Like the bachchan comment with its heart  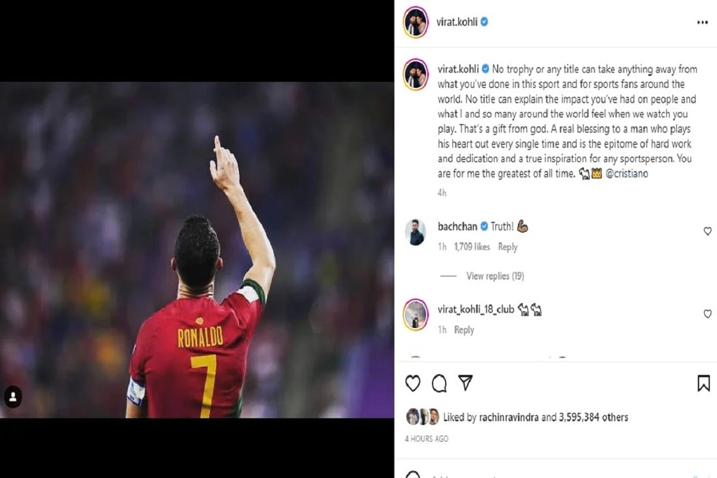[x=707, y=231]
